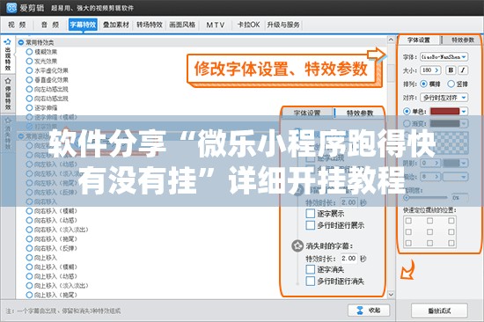
Task: Open the MTV tab
Action: (x=216, y=25)
